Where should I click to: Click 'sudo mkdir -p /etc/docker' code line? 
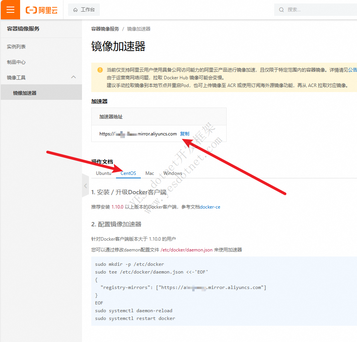[129, 264]
